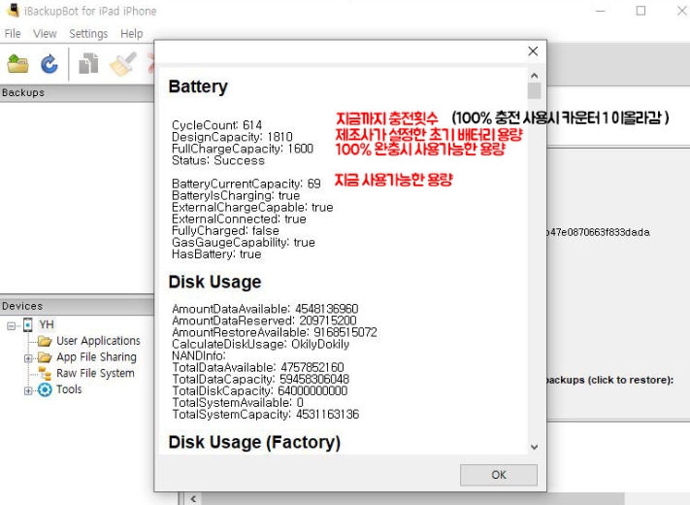Click the clean brush toolbar icon
690x505 pixels.
(x=123, y=63)
